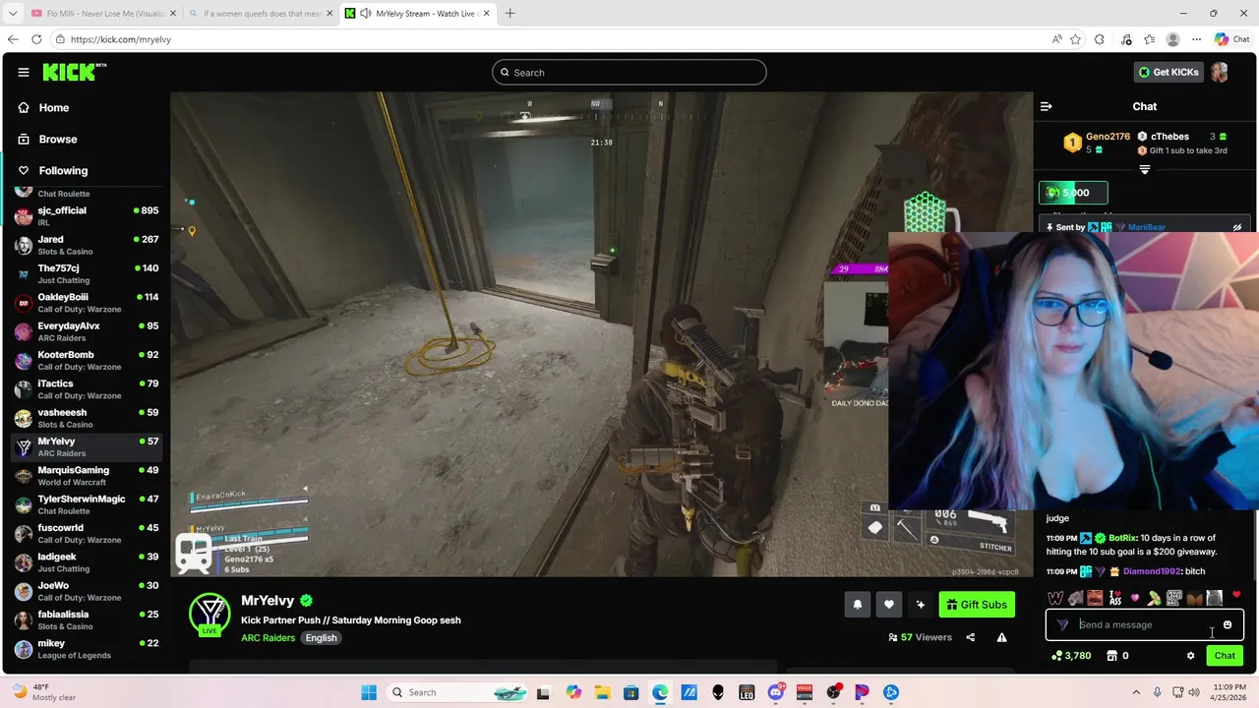Open iTactics channel in sidebar
This screenshot has height=708, width=1259.
[86, 389]
